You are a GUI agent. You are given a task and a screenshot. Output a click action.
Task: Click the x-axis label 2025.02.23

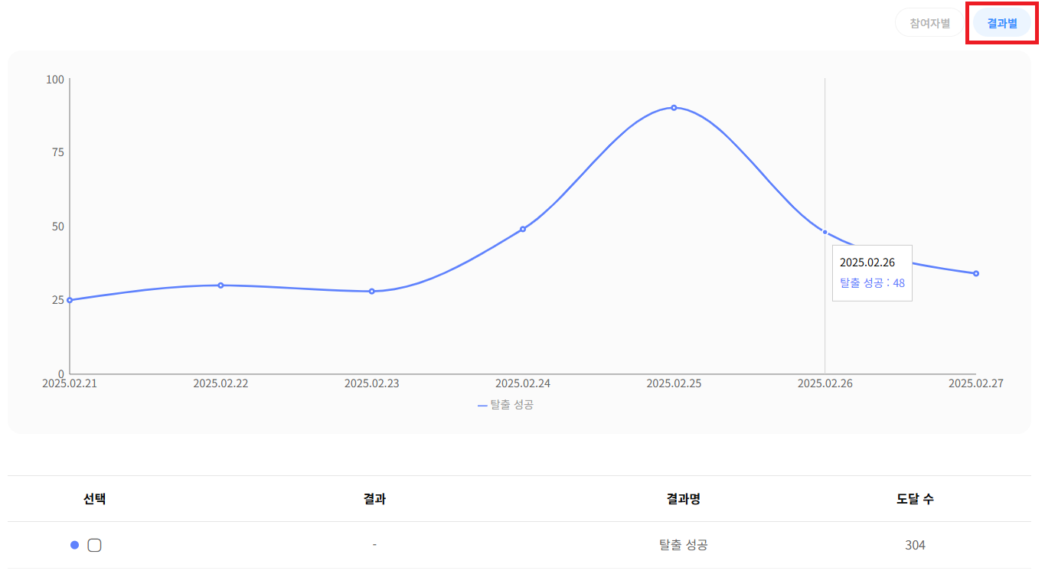click(x=372, y=383)
